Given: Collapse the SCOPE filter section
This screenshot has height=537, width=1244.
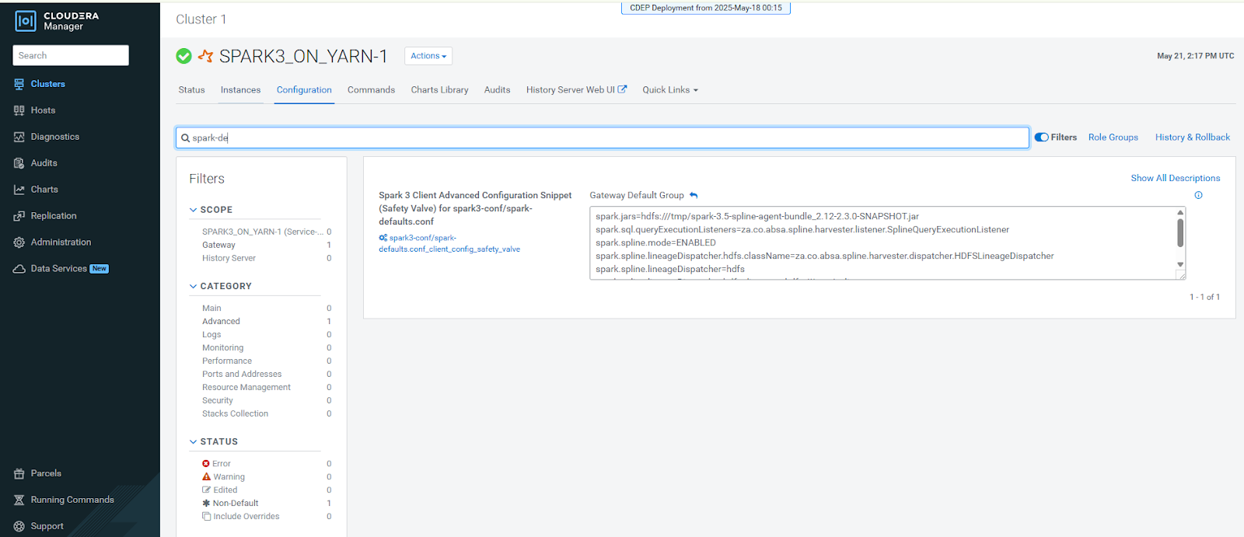Looking at the screenshot, I should tap(194, 210).
